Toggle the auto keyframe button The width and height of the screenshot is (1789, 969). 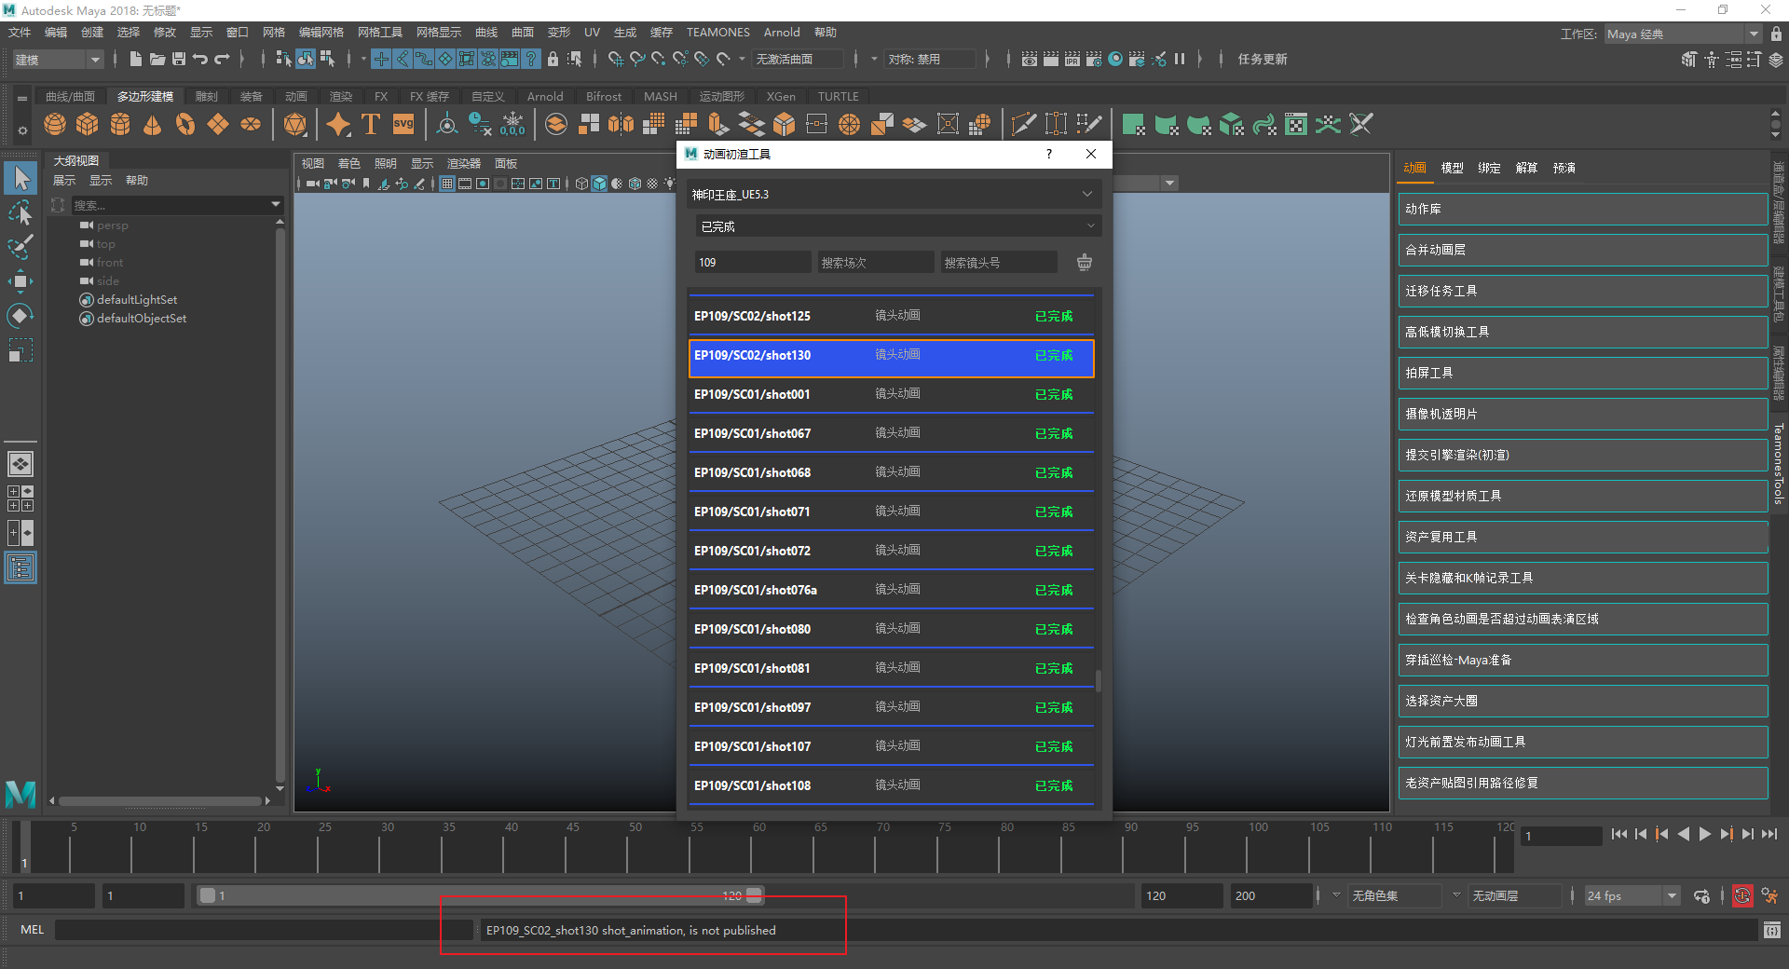tap(1741, 896)
